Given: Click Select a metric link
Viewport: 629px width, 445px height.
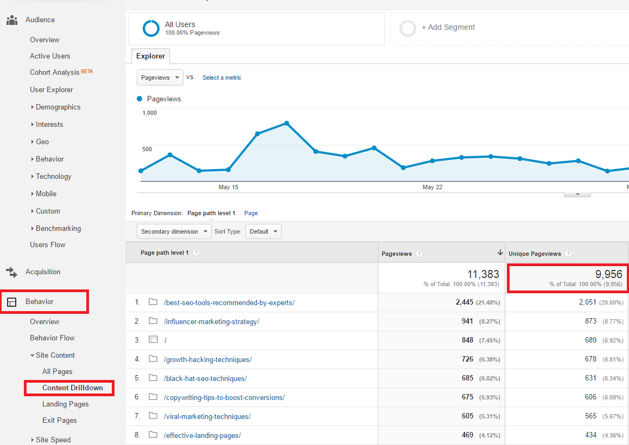Looking at the screenshot, I should (x=221, y=78).
